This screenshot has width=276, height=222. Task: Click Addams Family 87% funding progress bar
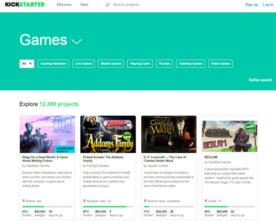tap(108, 206)
